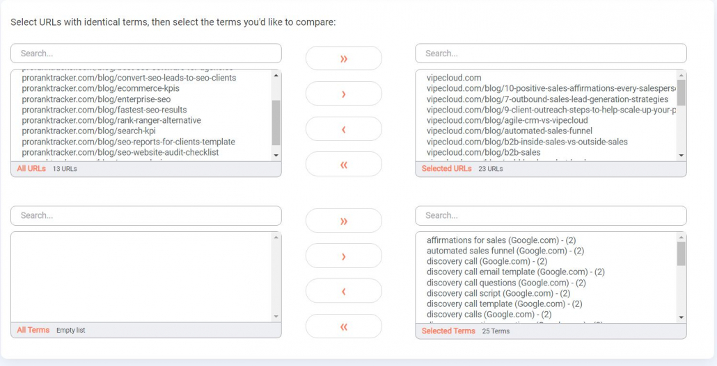Select vipecloud.com/blog/b2b-inside-sales-vs-outside-sales URL
717x366 pixels.
pos(527,142)
